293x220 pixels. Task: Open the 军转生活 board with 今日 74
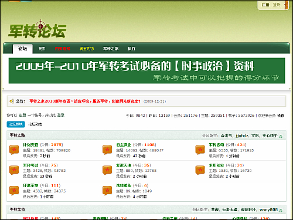(x=100, y=218)
